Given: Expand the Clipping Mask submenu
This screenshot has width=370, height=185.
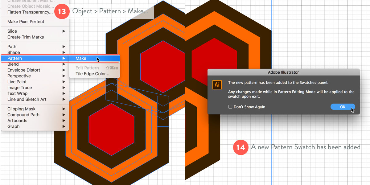Looking at the screenshot, I should point(22,109).
